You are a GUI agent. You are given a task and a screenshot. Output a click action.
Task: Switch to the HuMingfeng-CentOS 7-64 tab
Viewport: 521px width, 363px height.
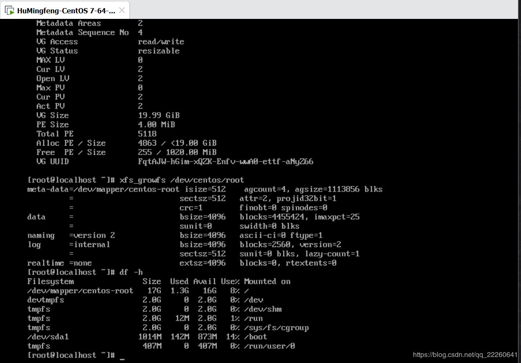tap(65, 11)
